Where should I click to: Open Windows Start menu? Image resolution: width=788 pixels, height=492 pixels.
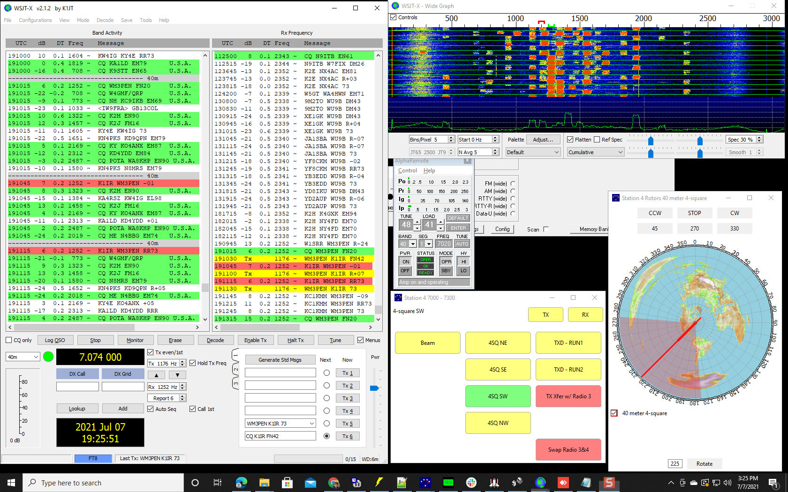pos(11,483)
